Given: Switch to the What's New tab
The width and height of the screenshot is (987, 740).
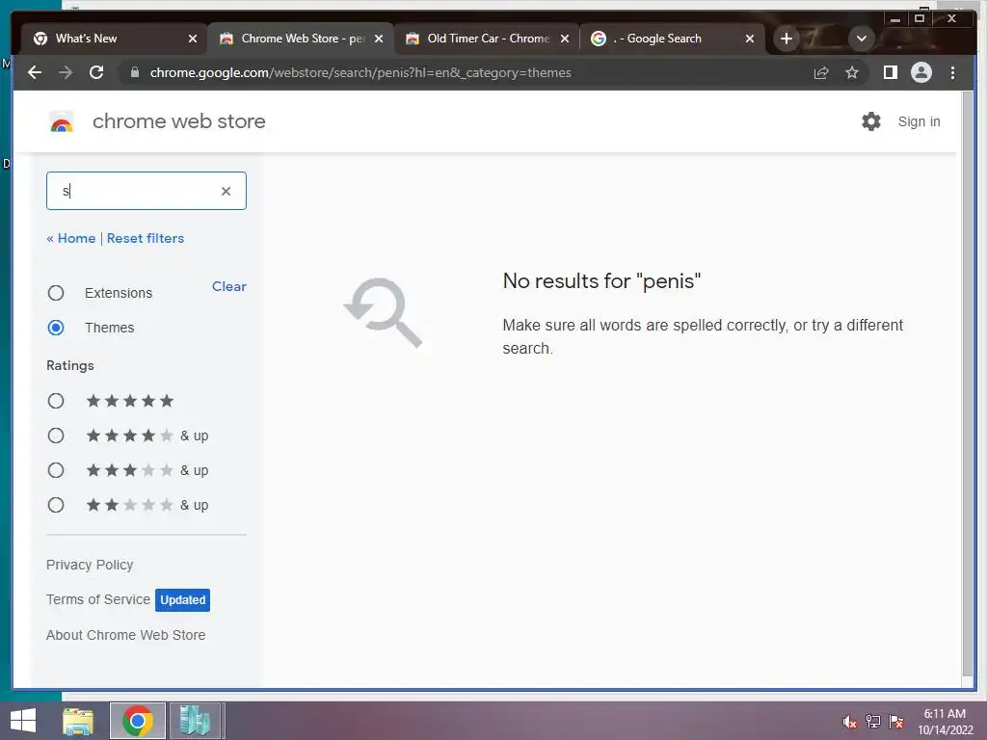Looking at the screenshot, I should click(x=112, y=39).
